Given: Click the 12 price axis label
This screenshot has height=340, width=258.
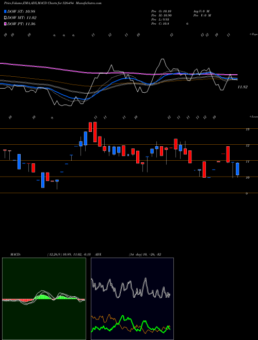Looking at the screenshot, I should point(247,145).
